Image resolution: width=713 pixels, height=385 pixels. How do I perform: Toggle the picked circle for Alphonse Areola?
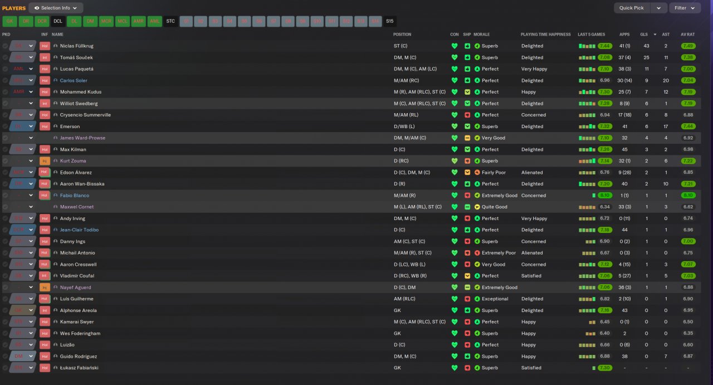tap(5, 310)
